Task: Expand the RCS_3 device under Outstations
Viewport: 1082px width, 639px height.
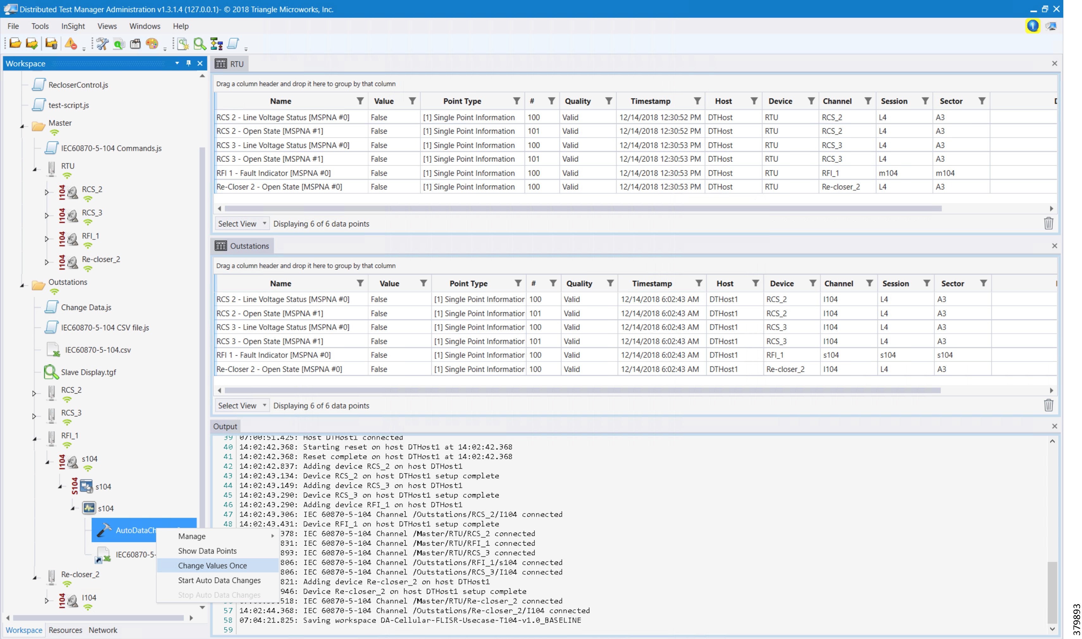Action: point(34,416)
